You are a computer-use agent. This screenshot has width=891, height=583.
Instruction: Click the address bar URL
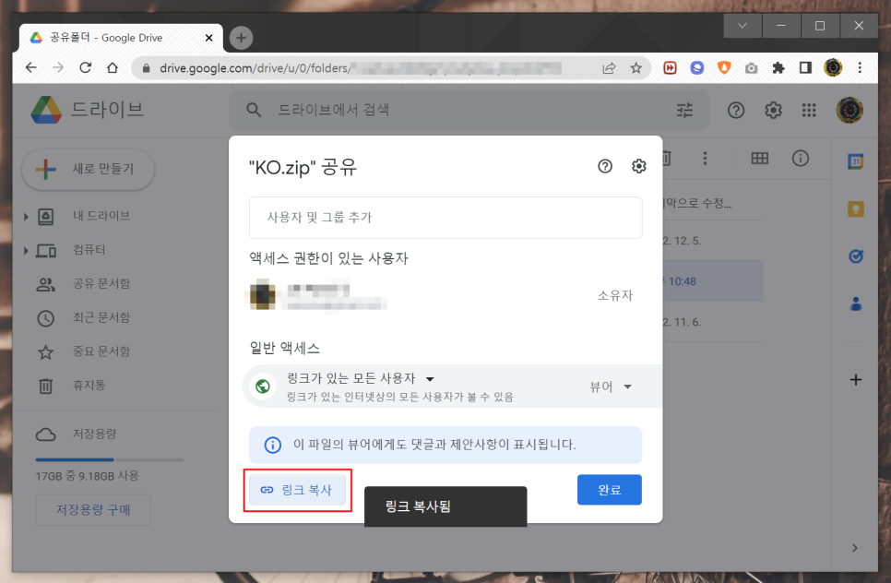click(x=361, y=68)
